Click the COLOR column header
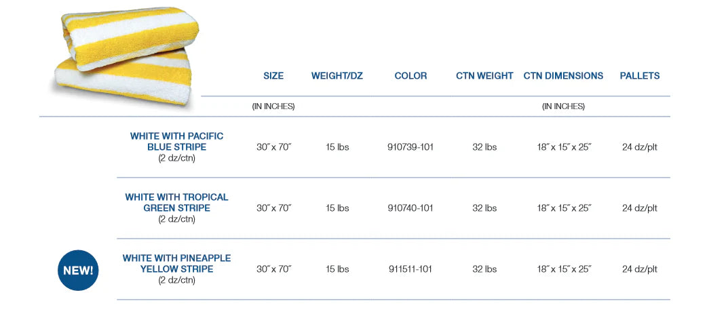 tap(410, 76)
